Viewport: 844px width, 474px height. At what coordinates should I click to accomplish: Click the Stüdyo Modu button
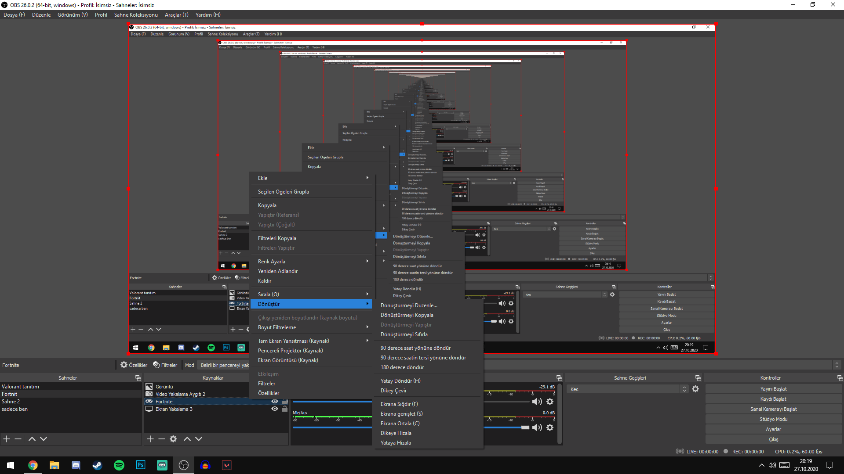click(773, 419)
